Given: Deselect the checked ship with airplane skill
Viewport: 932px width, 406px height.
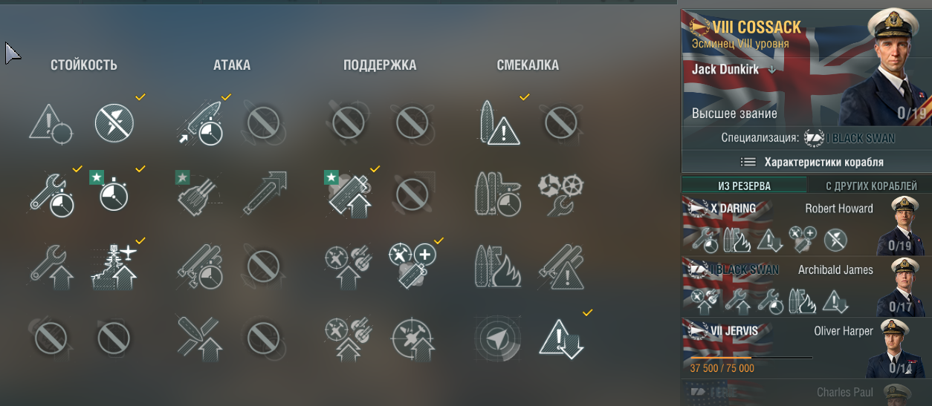Looking at the screenshot, I should coord(114,266).
